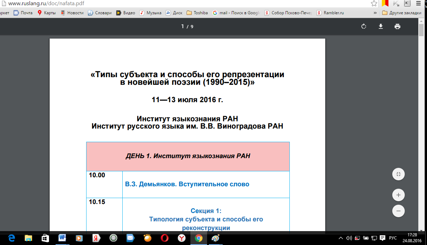427x245 pixels.
Task: Click the grey arrow extension icon
Action: (x=396, y=3)
